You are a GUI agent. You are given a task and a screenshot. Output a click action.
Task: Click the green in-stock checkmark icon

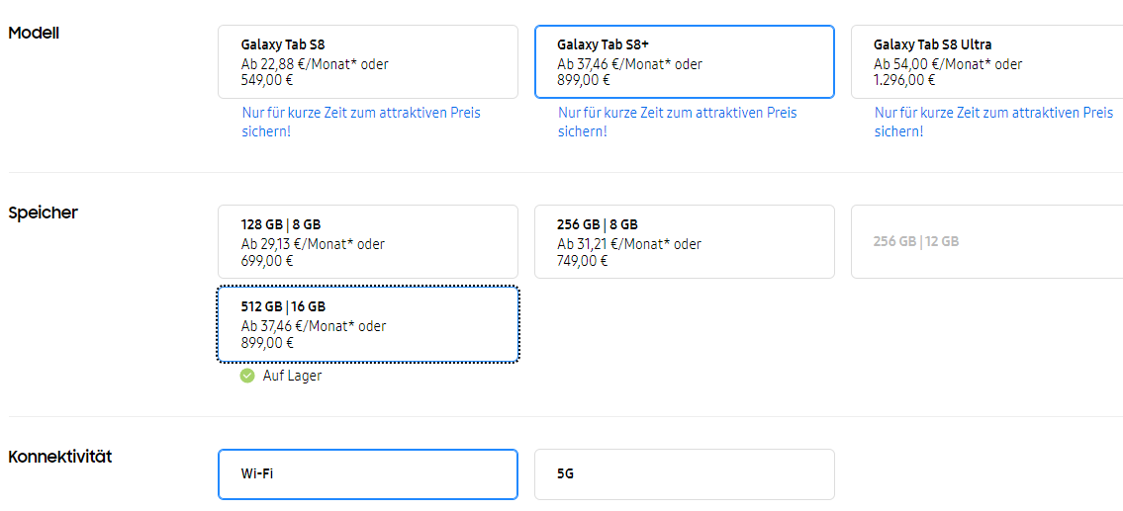[247, 376]
